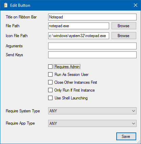Browse for the File Path
Screen dimensions: 141x144
coord(124,26)
